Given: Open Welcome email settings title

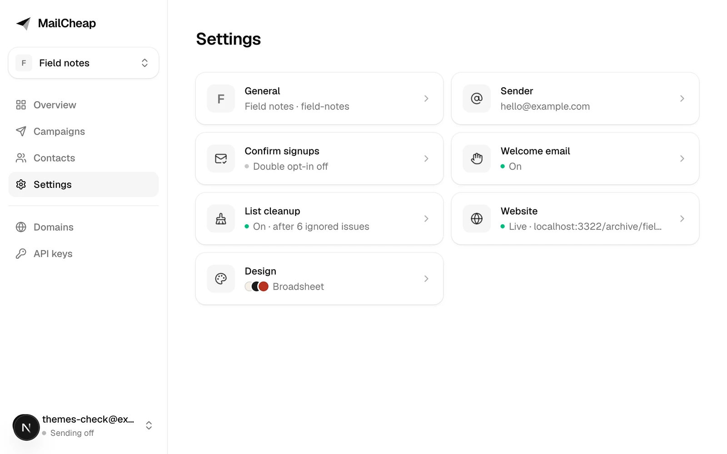Looking at the screenshot, I should pos(535,151).
